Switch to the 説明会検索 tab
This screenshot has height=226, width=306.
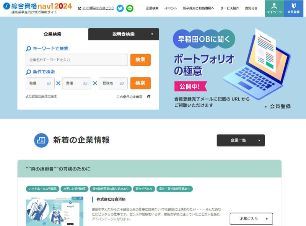coord(124,34)
